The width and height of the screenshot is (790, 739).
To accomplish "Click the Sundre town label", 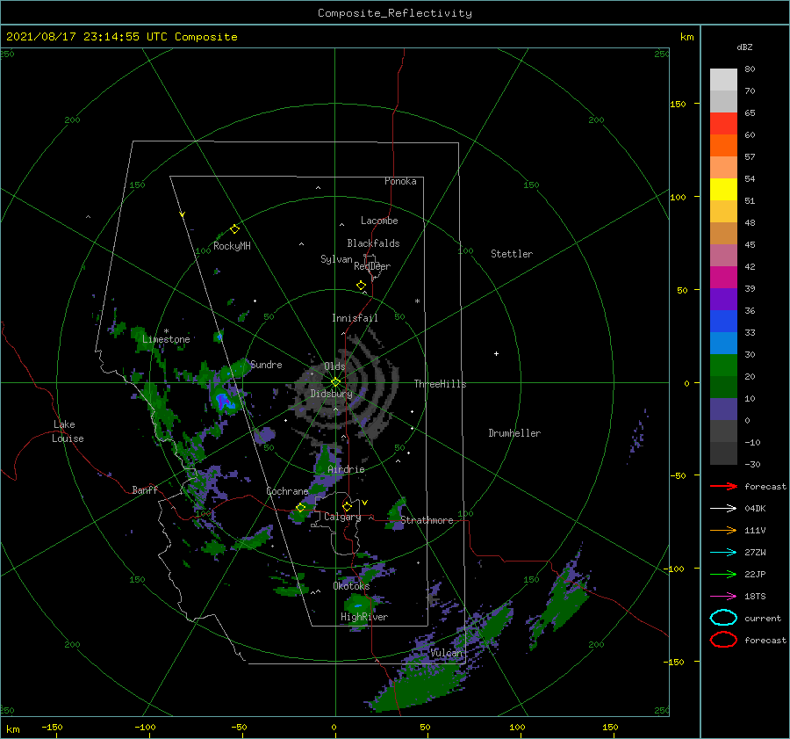I will pos(266,364).
